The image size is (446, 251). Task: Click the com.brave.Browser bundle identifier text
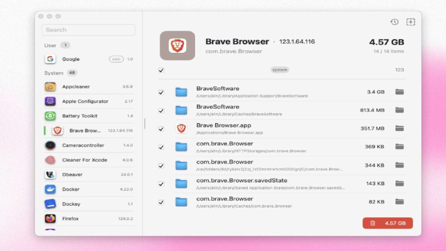click(x=234, y=51)
